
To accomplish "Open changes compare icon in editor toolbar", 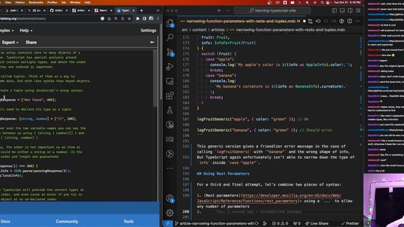I will pos(310,21).
